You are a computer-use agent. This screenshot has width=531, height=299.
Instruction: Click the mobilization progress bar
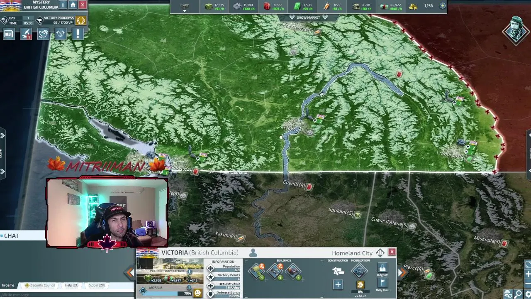[x=360, y=292]
